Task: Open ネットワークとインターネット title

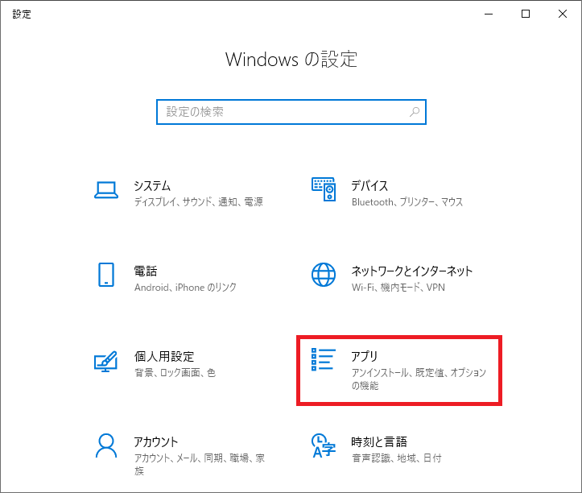Action: 412,271
